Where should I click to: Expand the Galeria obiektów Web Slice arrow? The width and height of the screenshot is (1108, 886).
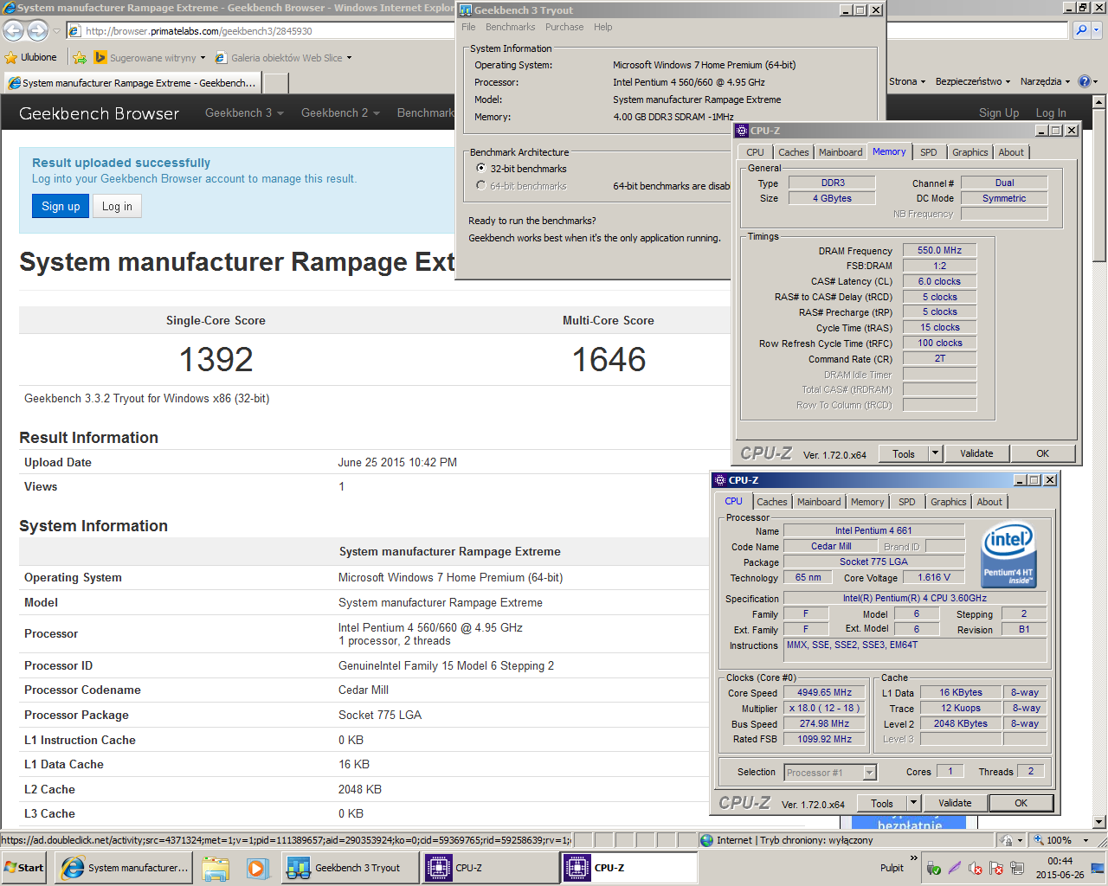click(x=349, y=58)
